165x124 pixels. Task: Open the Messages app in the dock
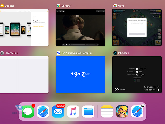[x=28, y=112]
